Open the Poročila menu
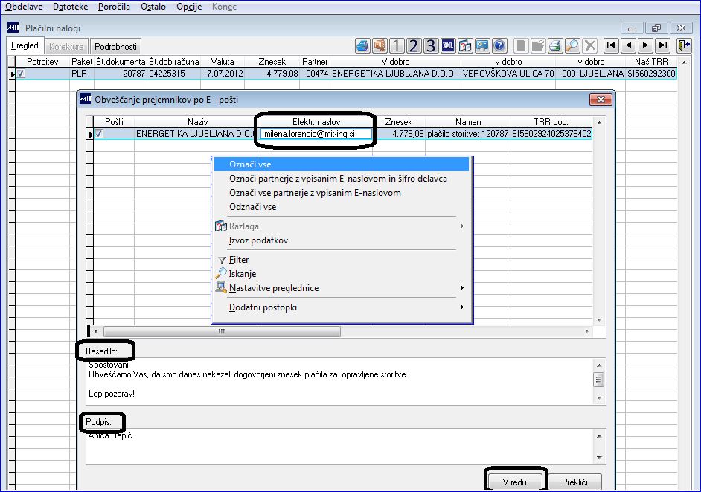The height and width of the screenshot is (492, 701). click(x=114, y=7)
